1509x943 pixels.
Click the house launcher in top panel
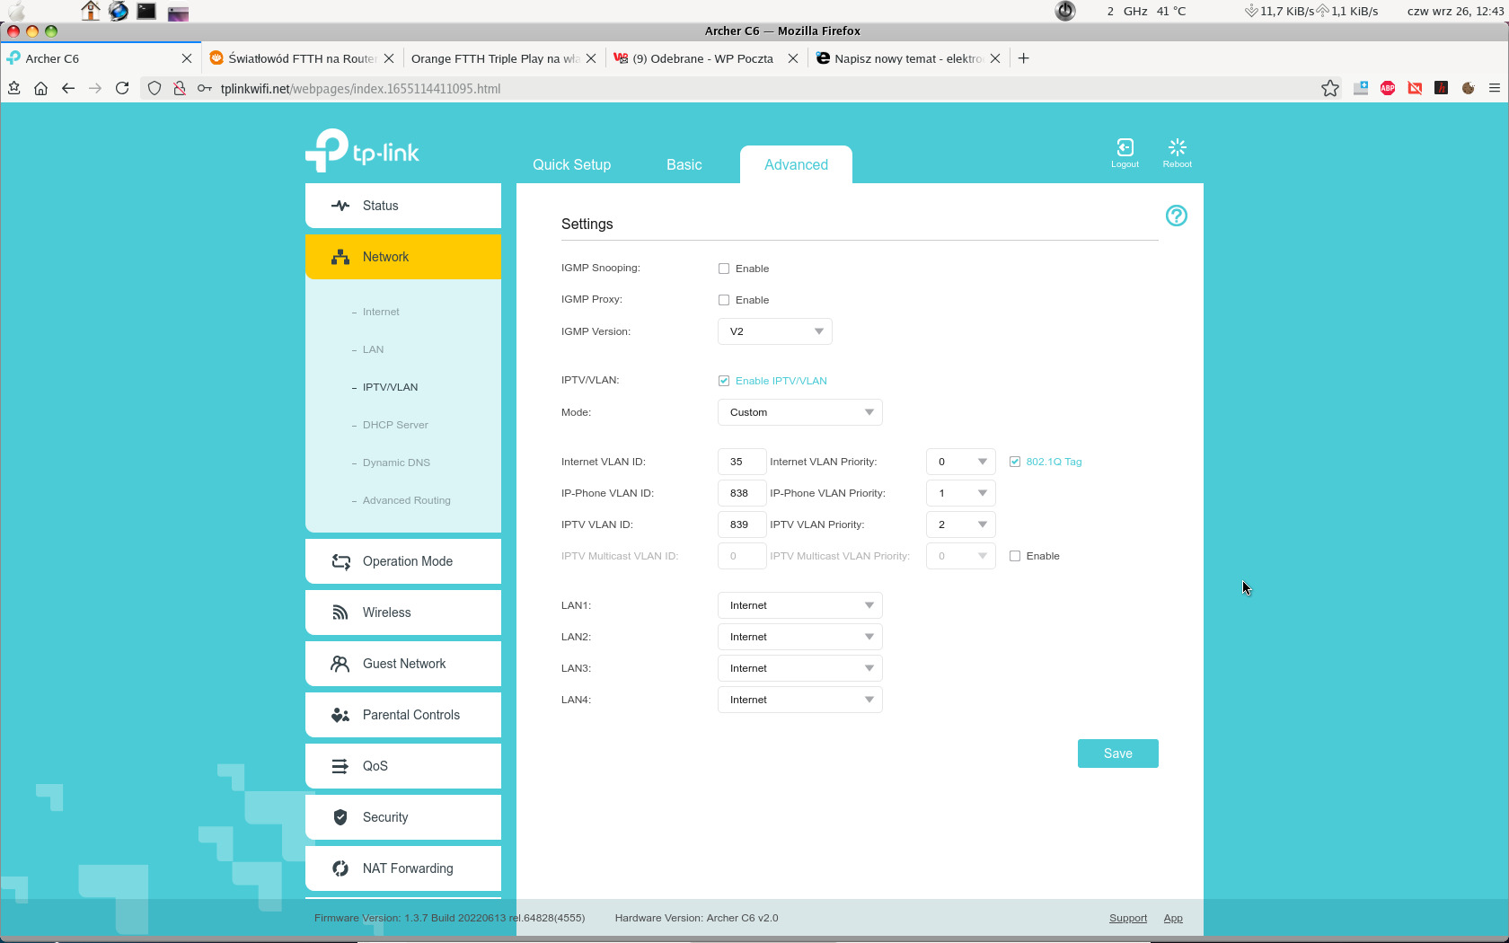pyautogui.click(x=90, y=12)
